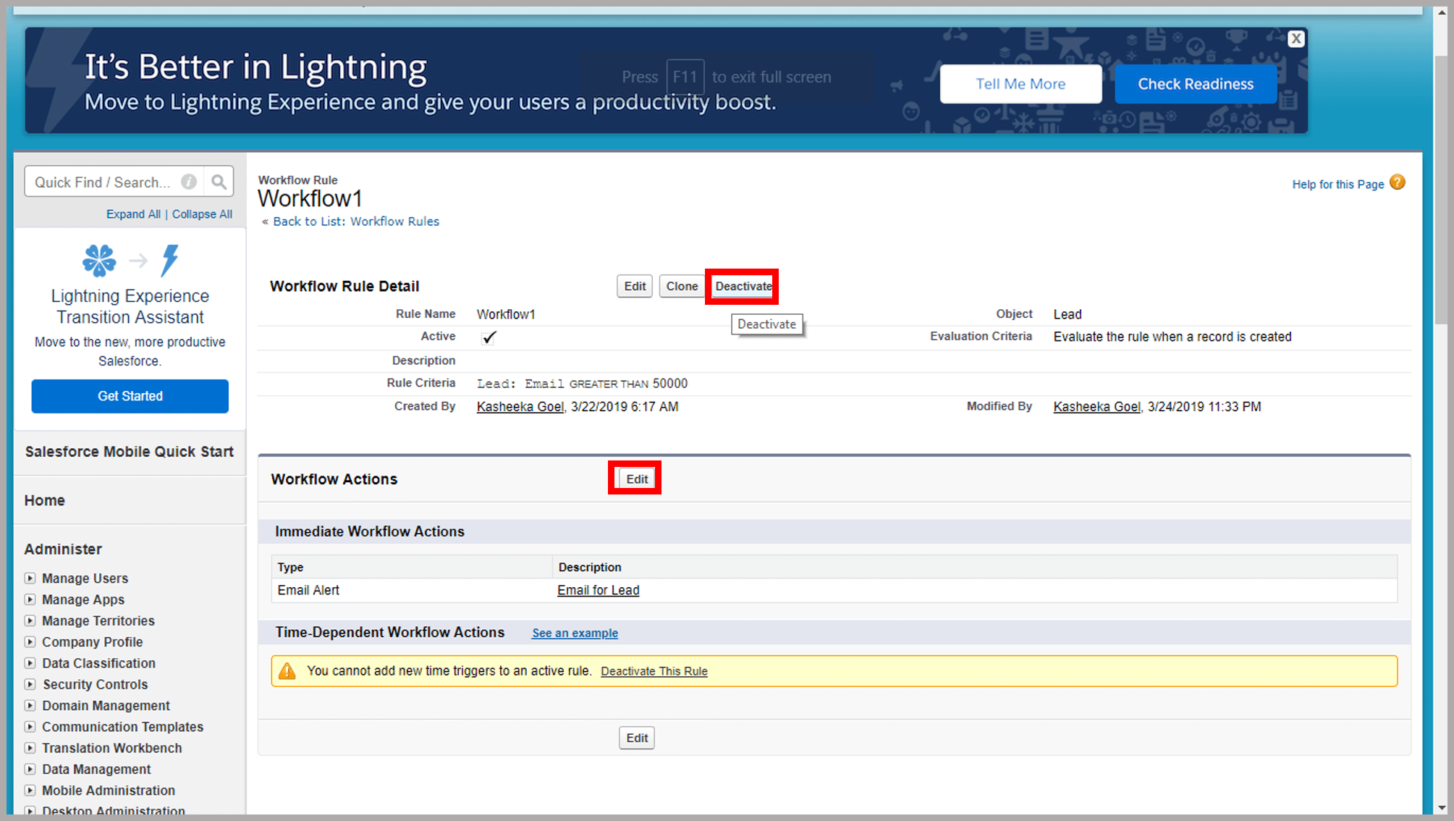Click the Quick Find search icon
The height and width of the screenshot is (821, 1454).
(x=219, y=181)
